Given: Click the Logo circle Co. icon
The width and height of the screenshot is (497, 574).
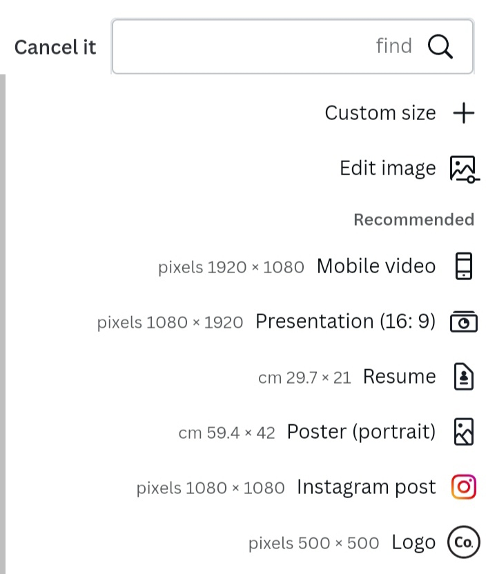Looking at the screenshot, I should coord(462,543).
